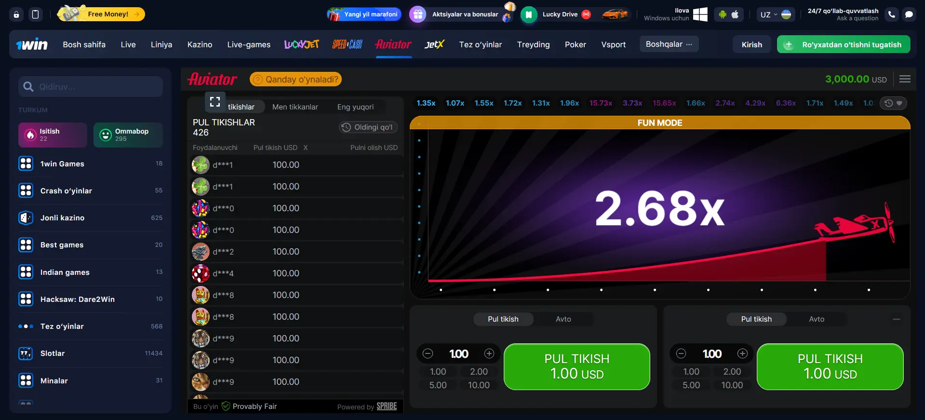The width and height of the screenshot is (925, 420).
Task: Open the Kazino nav item
Action: tap(200, 44)
